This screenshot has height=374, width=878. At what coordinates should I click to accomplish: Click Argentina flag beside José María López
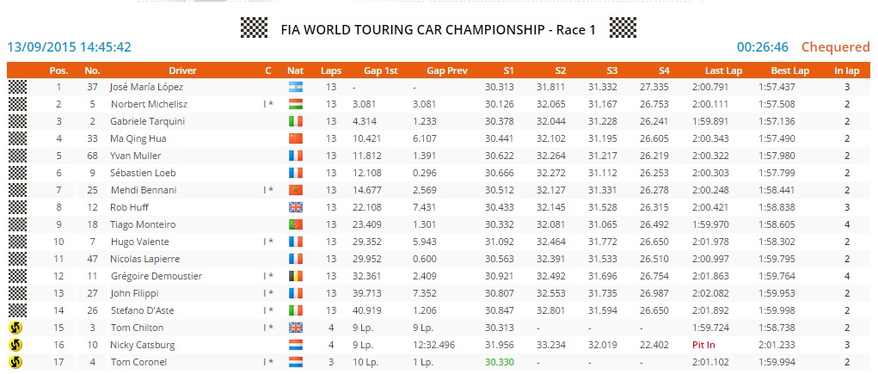pyautogui.click(x=295, y=87)
